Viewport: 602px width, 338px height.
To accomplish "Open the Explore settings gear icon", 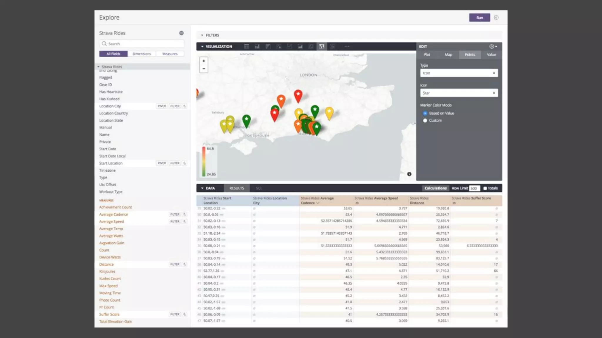I will pos(496,18).
